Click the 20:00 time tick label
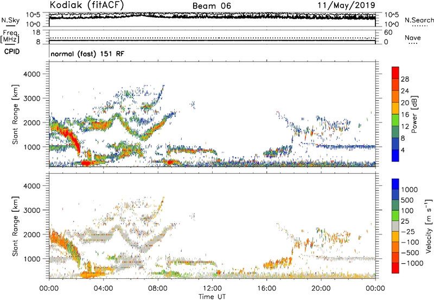This screenshot has height=300, width=434. pyautogui.click(x=321, y=288)
